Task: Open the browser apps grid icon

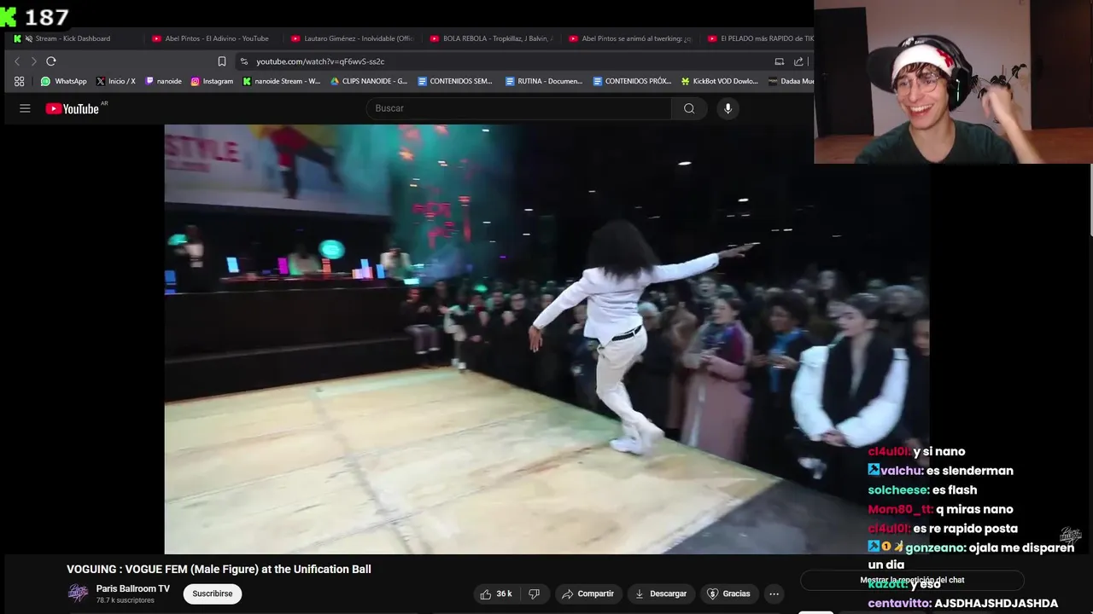Action: coord(19,81)
